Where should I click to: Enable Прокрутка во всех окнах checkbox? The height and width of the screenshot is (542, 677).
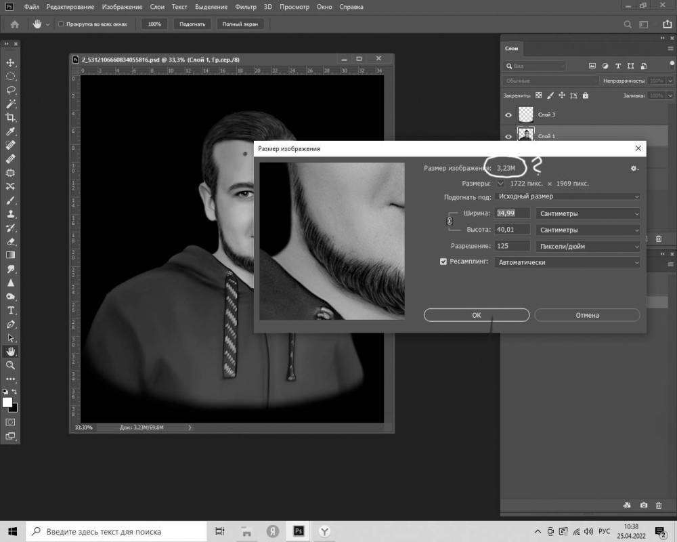[61, 24]
